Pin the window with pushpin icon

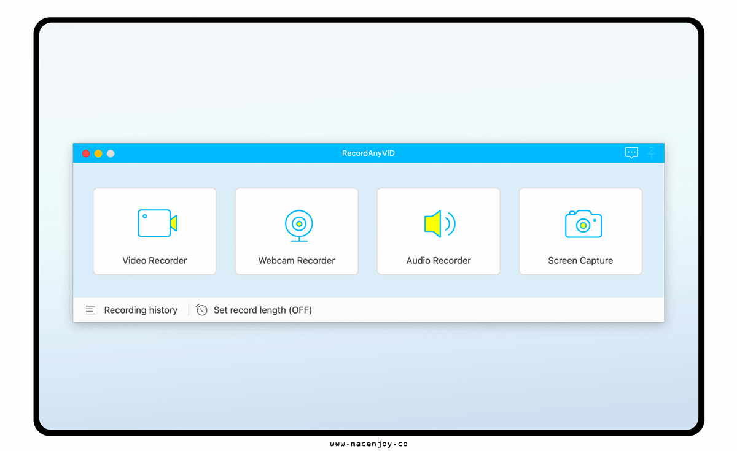tap(652, 153)
